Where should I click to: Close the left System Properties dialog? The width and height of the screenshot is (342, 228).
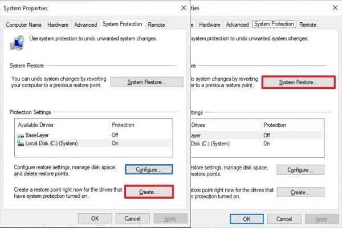click(x=182, y=8)
